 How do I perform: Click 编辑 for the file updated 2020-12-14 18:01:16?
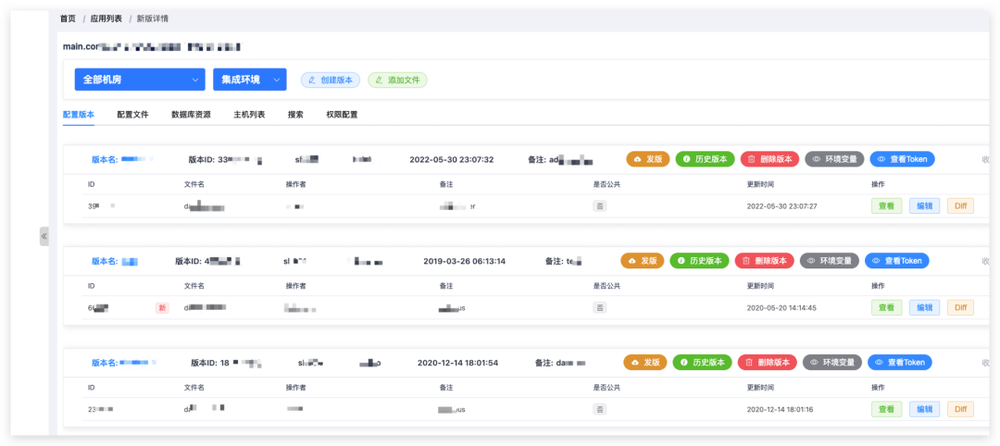[x=924, y=409]
